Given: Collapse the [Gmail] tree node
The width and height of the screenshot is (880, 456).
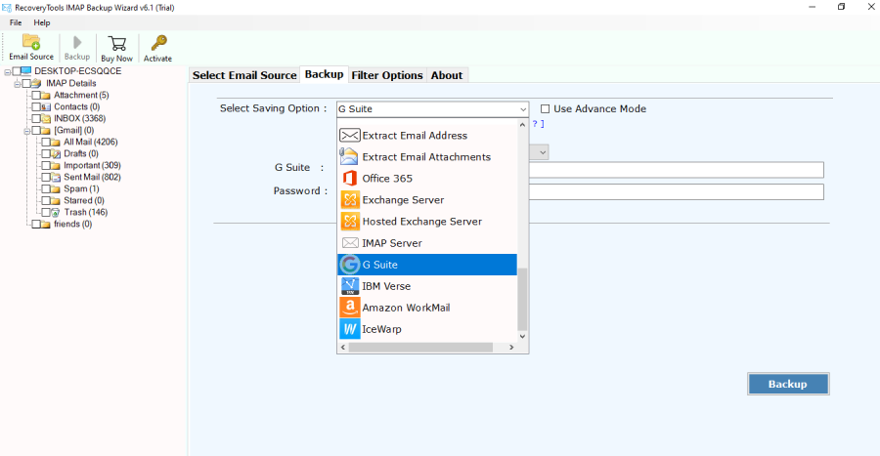Looking at the screenshot, I should [x=26, y=130].
